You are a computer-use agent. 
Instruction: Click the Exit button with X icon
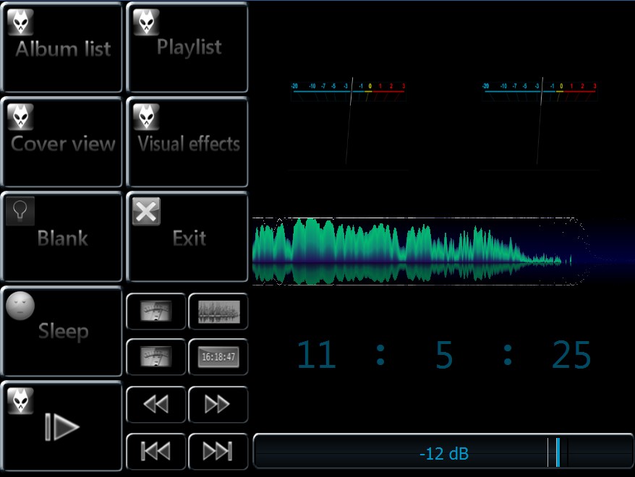187,236
